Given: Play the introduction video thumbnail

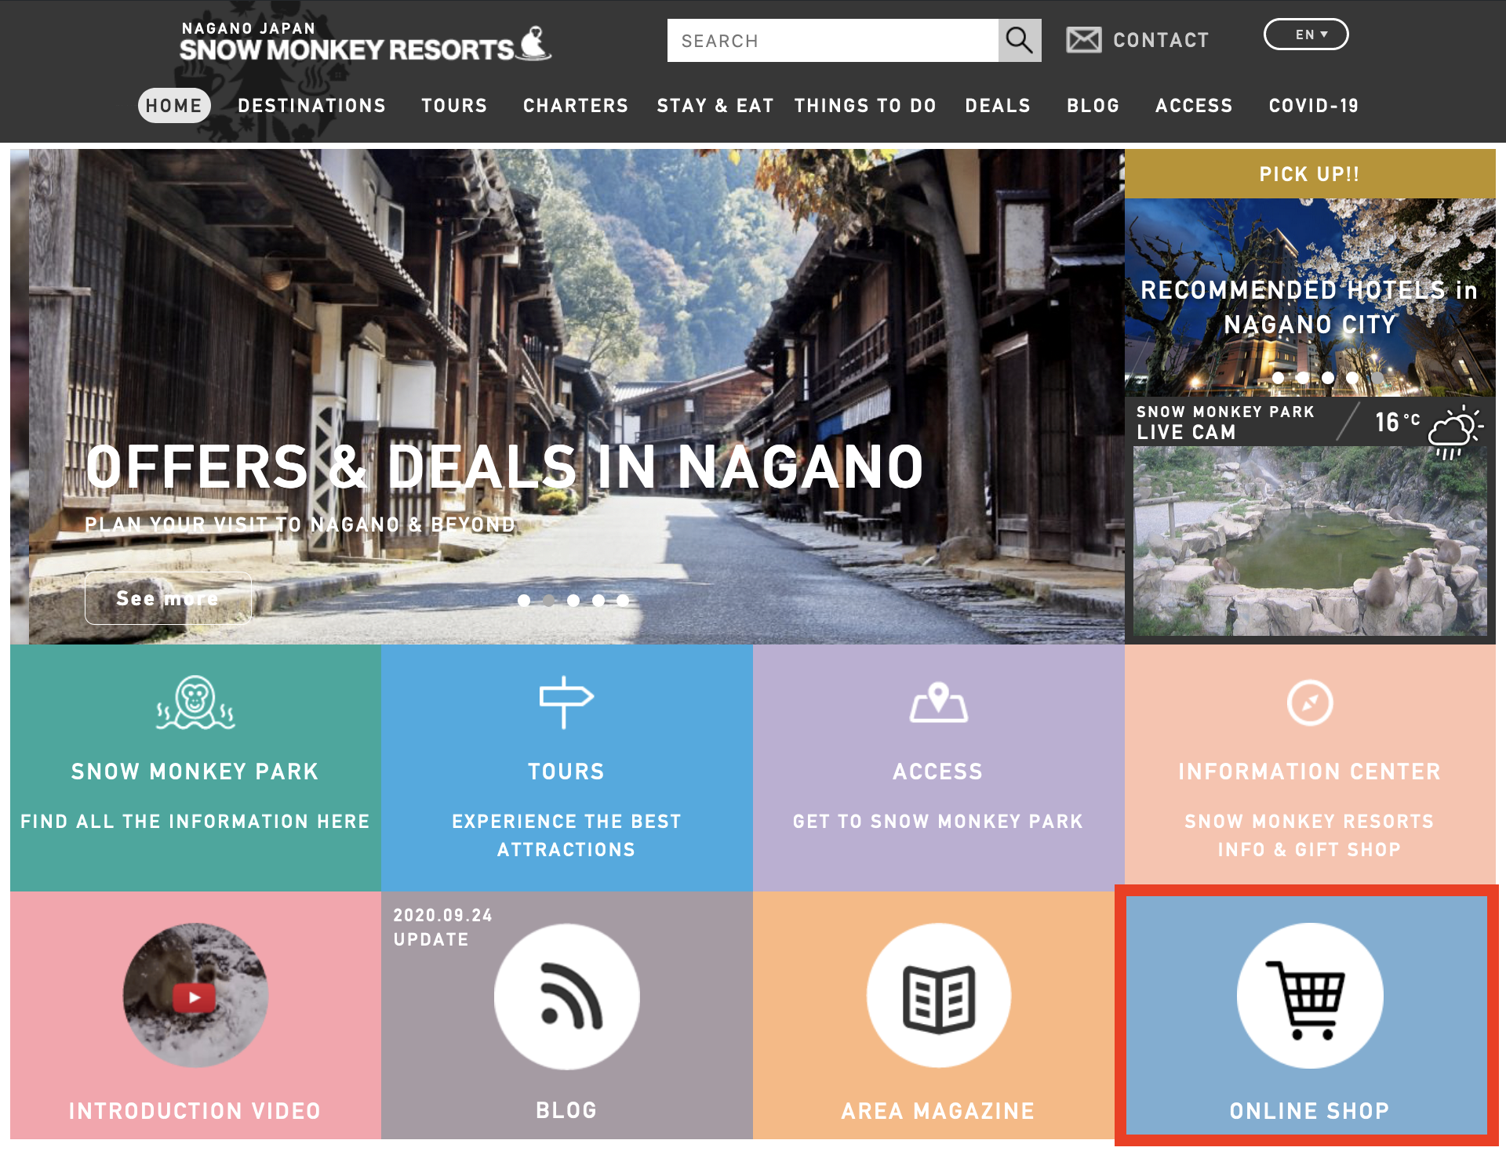Looking at the screenshot, I should click(195, 997).
